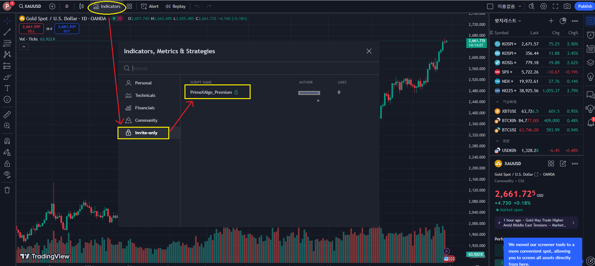Close the Indicators, Metrics & Strategies dialog
The height and width of the screenshot is (266, 595).
point(369,51)
